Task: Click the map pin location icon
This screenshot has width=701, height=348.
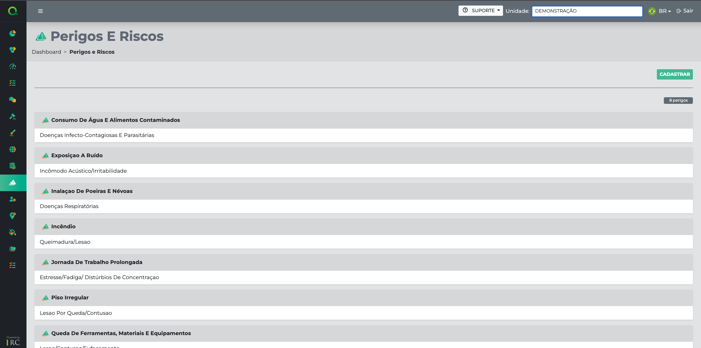Action: [13, 216]
